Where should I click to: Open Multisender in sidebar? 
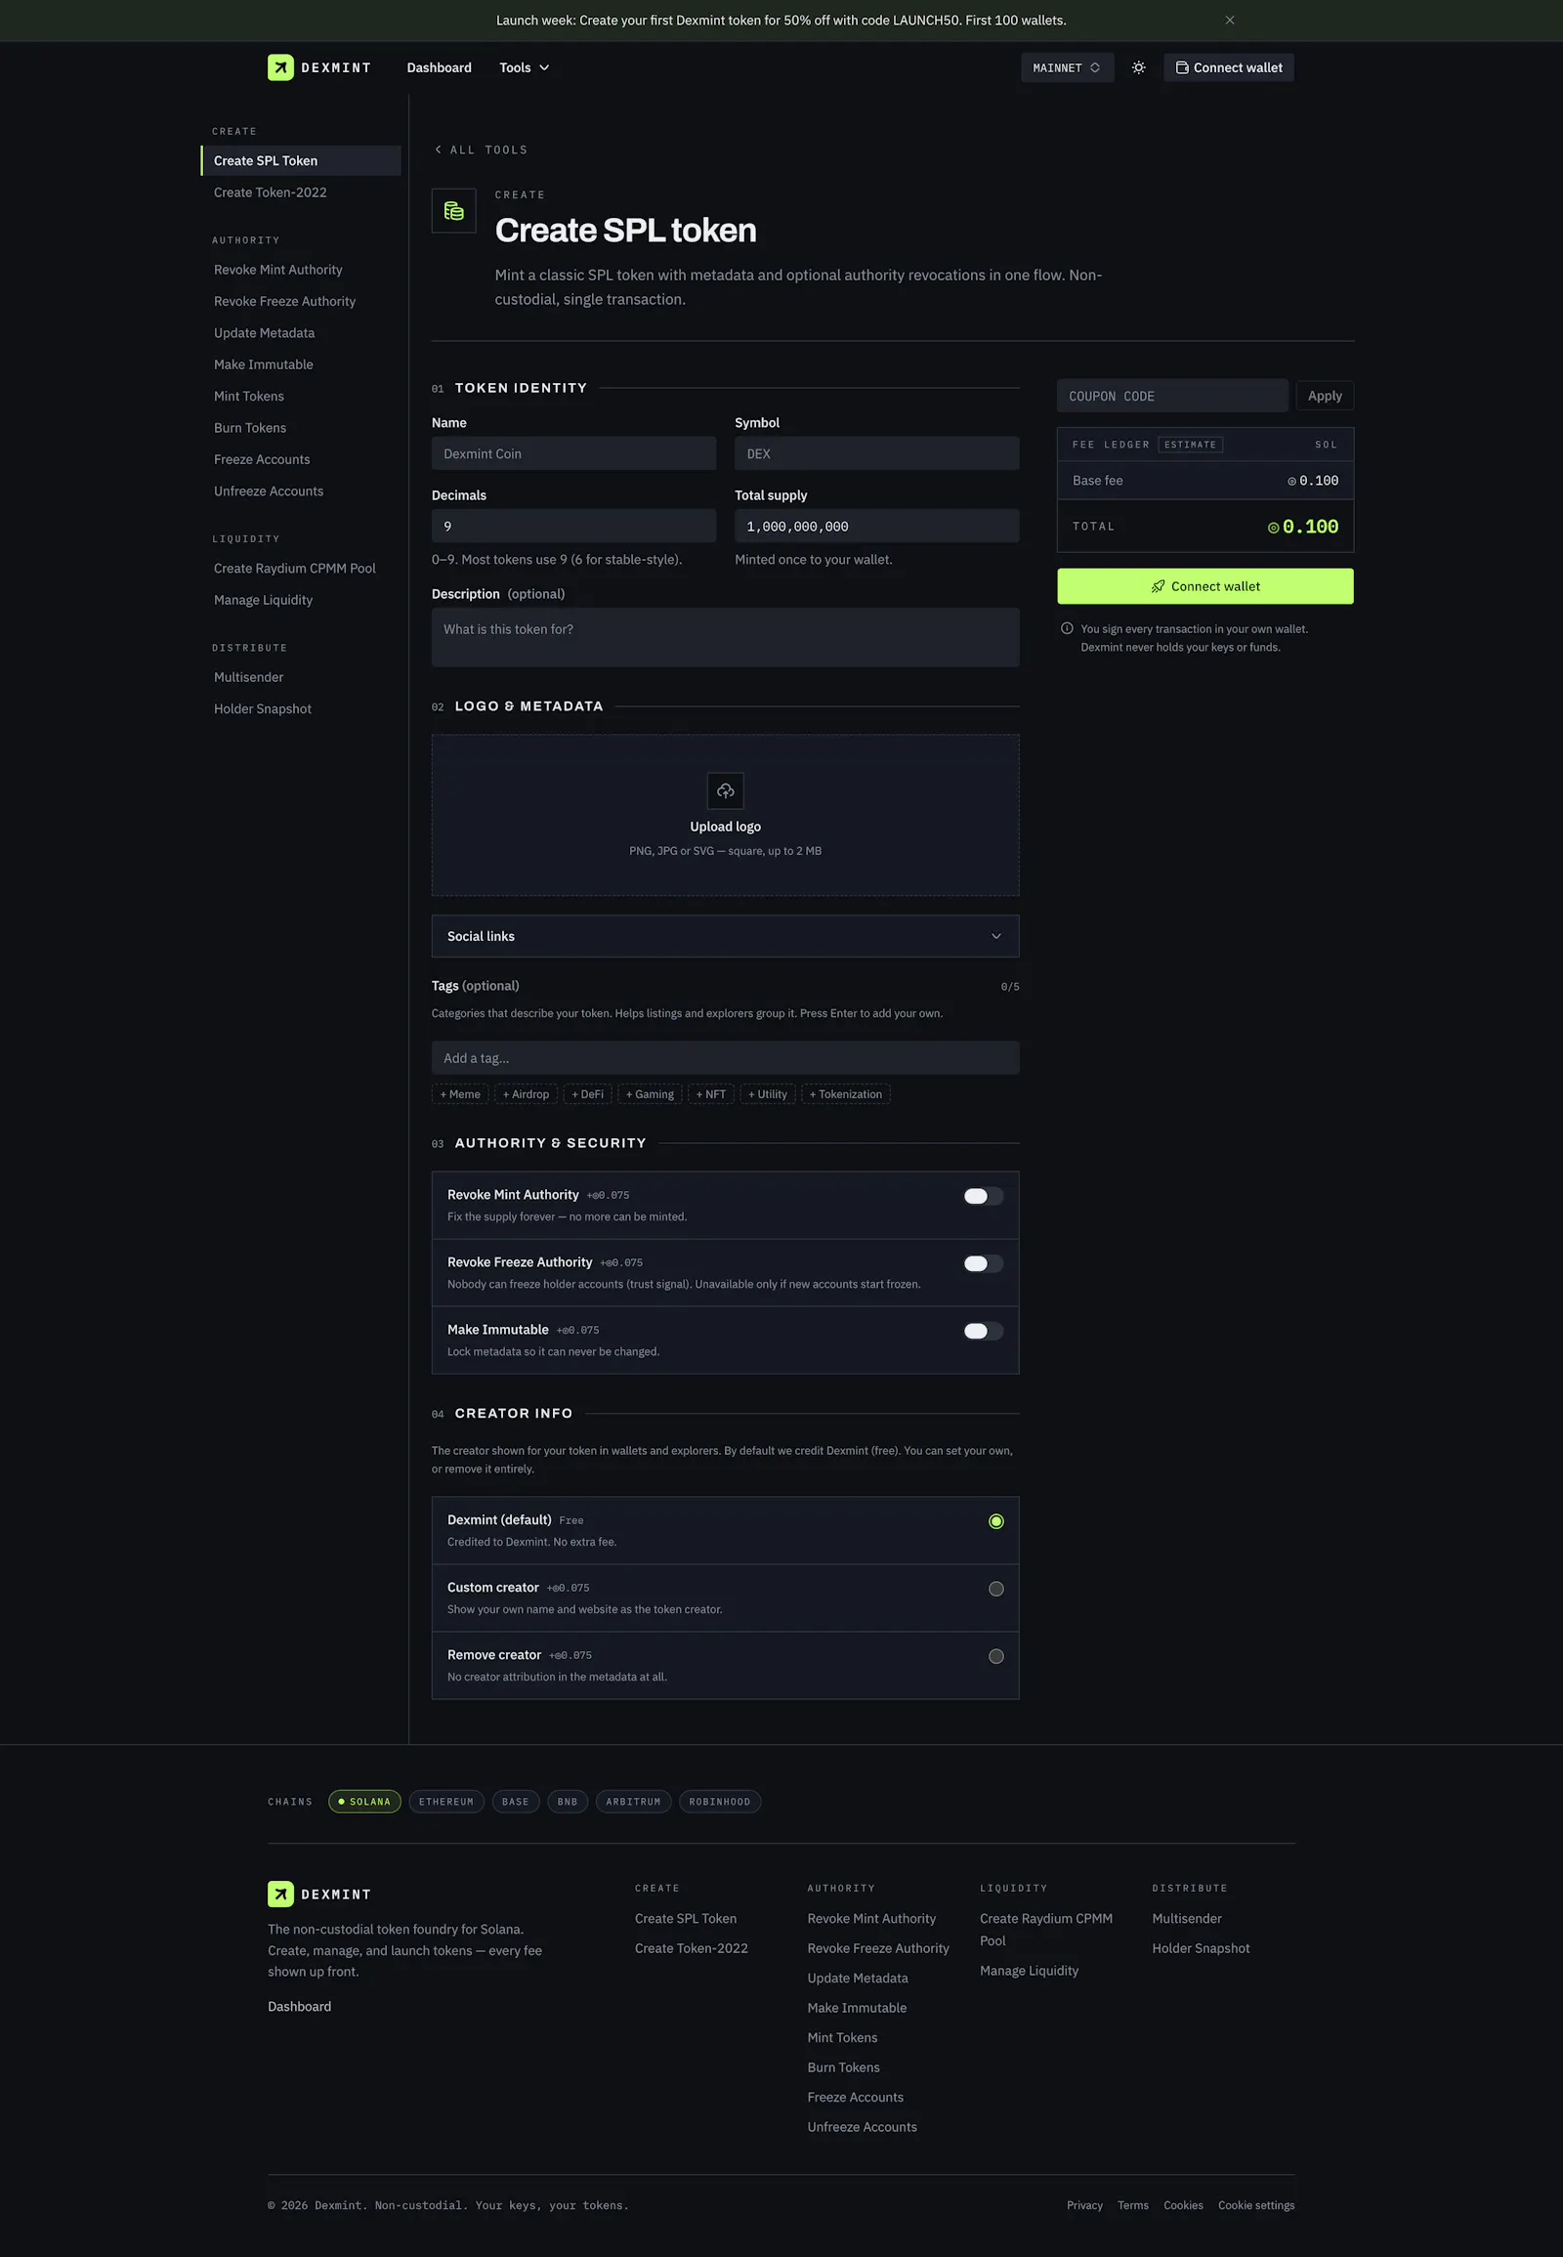tap(302, 678)
